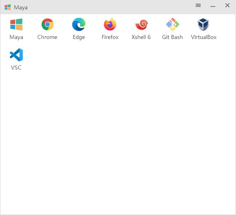This screenshot has width=236, height=215.
Task: Click the Edge text label
Action: click(79, 37)
